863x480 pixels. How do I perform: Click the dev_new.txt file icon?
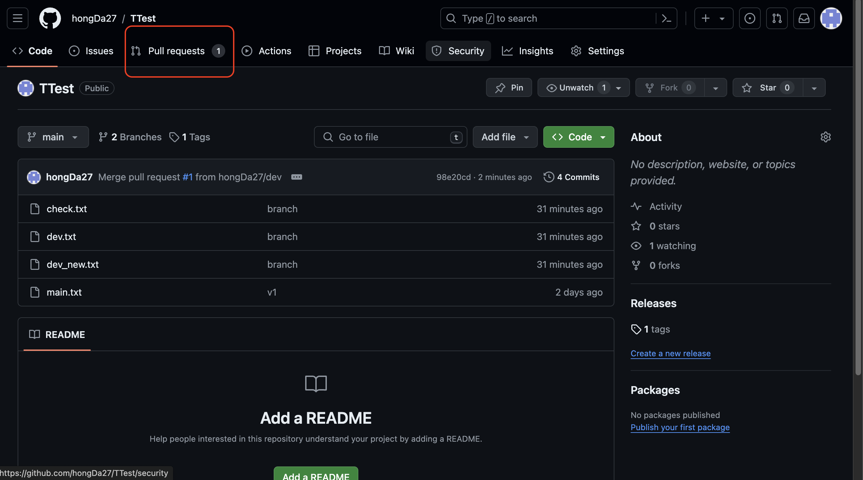point(35,264)
